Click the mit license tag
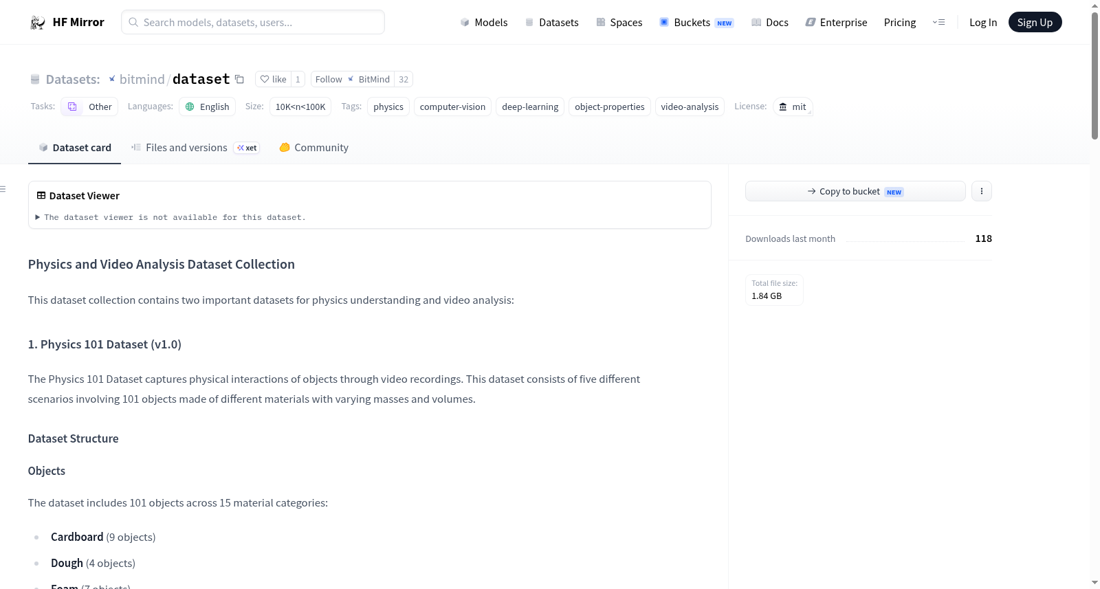Viewport: 1100px width, 589px height. 793,107
